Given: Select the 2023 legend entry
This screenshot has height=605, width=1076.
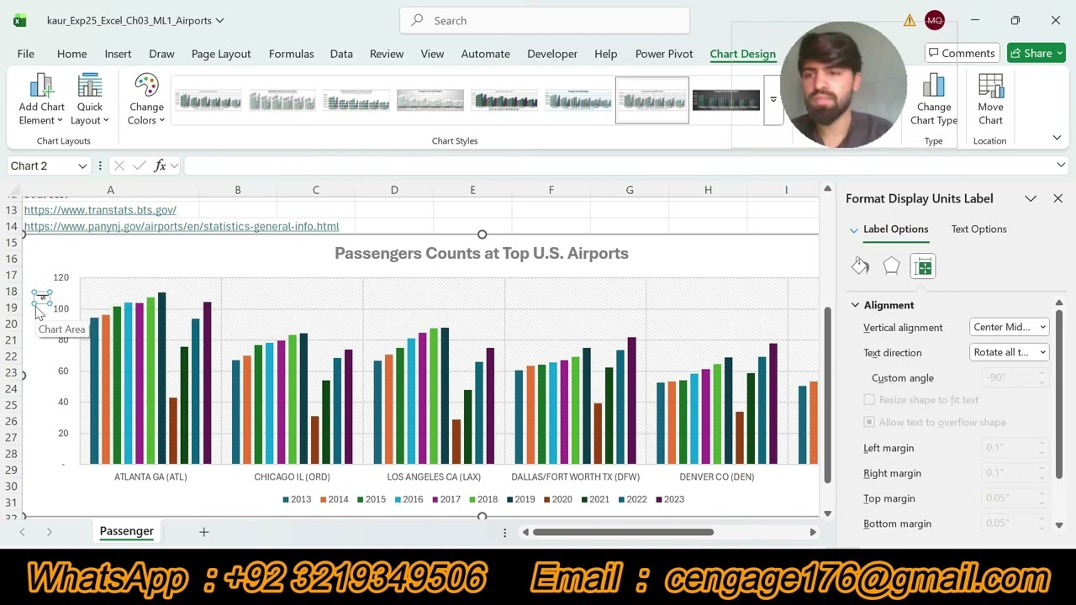Looking at the screenshot, I should [670, 499].
